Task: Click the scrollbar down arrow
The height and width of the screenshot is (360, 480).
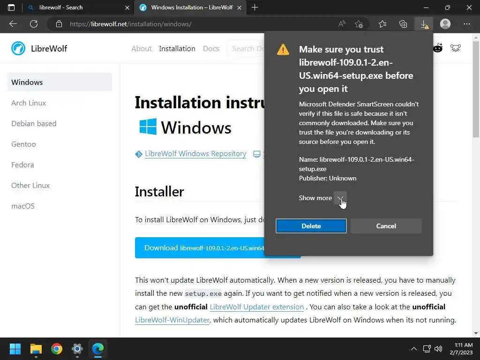Action: (x=476, y=333)
